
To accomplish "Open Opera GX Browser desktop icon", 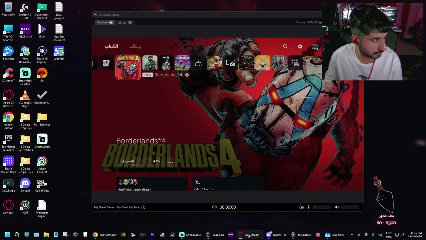I will 8,99.
